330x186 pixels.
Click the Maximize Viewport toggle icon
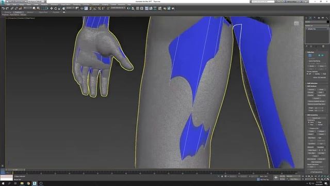coord(328,179)
